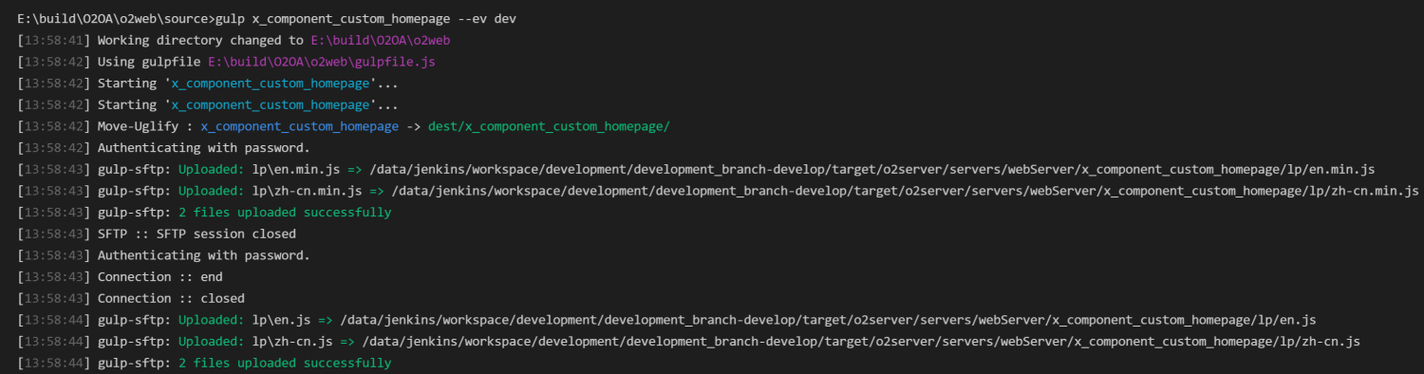Click the first 2 files uploaded successfully message

(280, 213)
